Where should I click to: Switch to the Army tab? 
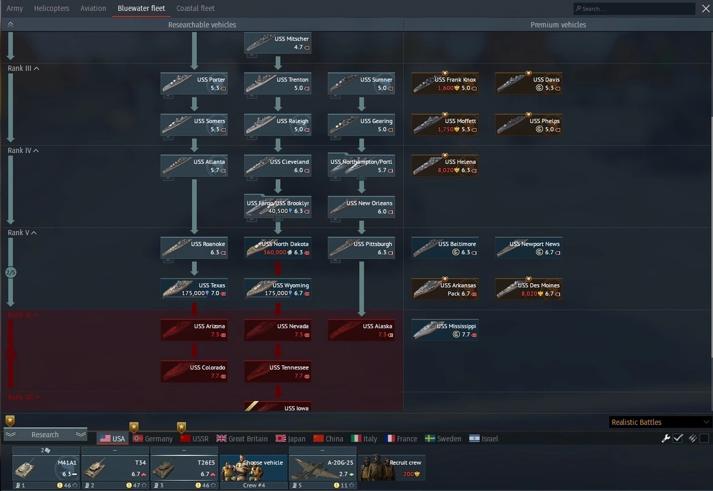[15, 8]
